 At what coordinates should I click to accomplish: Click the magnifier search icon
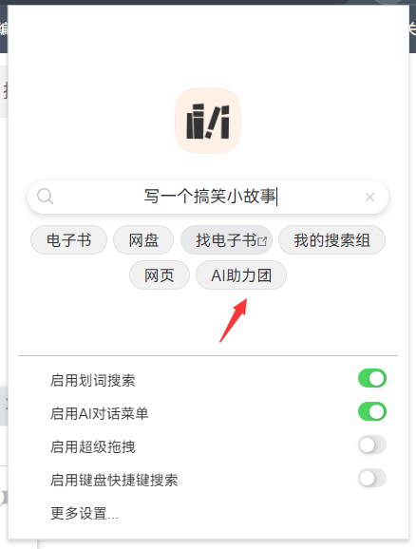tap(46, 197)
